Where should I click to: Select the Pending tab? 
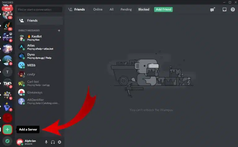tap(126, 10)
